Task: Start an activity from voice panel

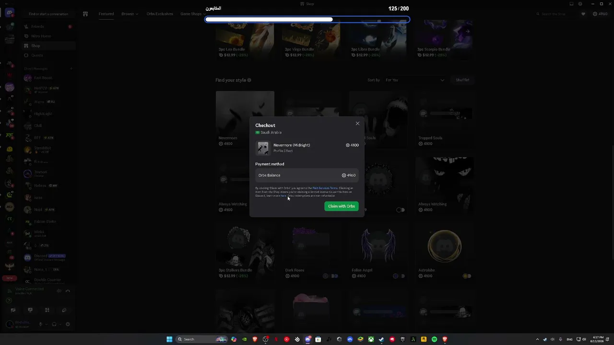Action: [x=47, y=310]
